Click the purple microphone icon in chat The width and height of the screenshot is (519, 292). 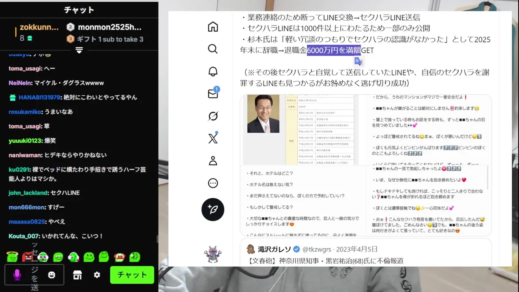[x=17, y=275]
